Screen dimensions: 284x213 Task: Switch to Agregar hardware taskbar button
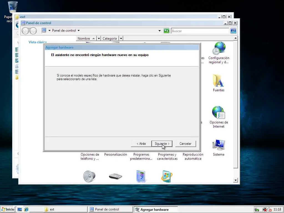pos(156,209)
